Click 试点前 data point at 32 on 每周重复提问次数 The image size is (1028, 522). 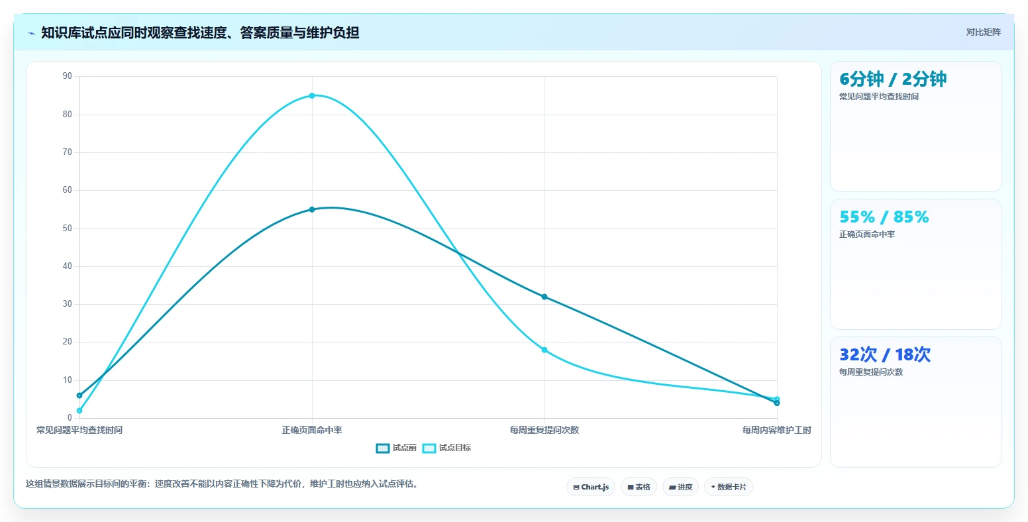click(x=544, y=297)
